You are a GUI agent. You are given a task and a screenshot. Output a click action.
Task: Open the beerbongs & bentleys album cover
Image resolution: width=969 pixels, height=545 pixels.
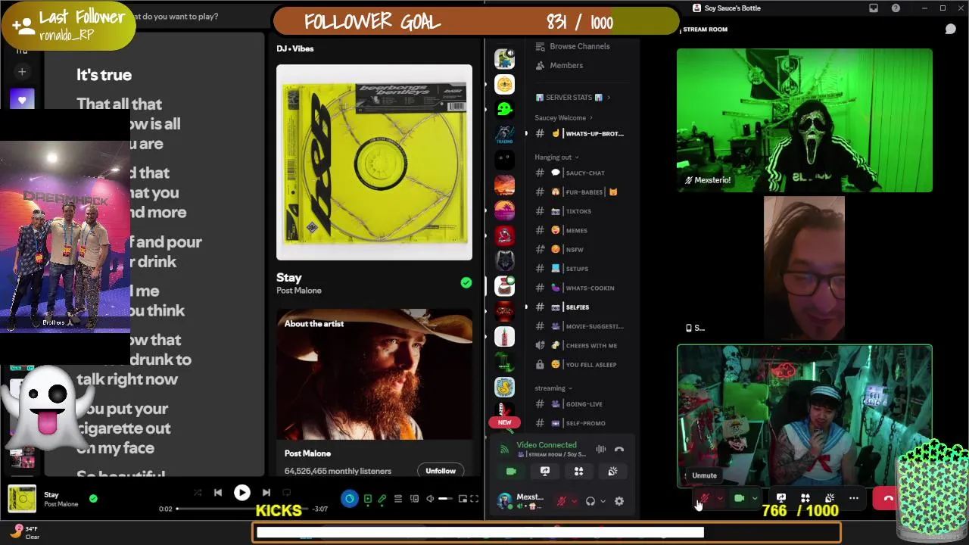click(374, 162)
